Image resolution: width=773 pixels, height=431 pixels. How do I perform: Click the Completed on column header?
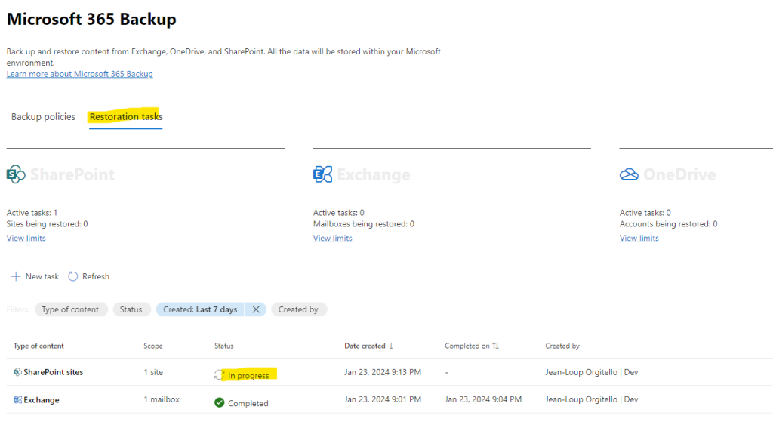tap(467, 346)
